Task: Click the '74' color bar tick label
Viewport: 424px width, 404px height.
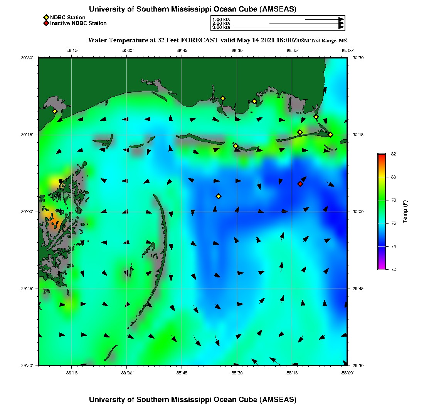Action: pos(394,246)
